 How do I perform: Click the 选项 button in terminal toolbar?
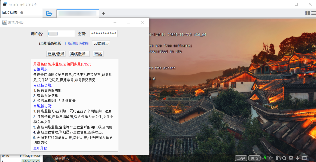254,158
